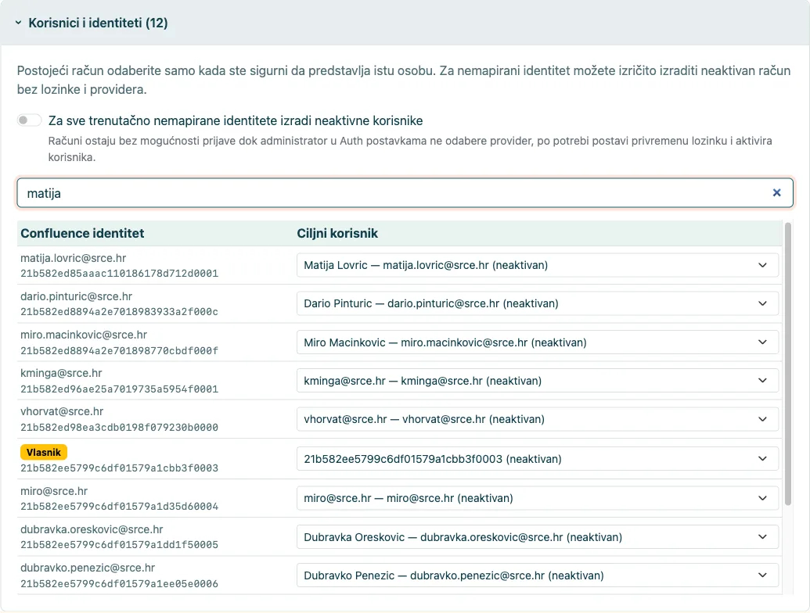Screen dimensions: 810x613
Task: Click ID 21b582ee5799c6df01579a1dd1f50005
Action: (x=119, y=544)
